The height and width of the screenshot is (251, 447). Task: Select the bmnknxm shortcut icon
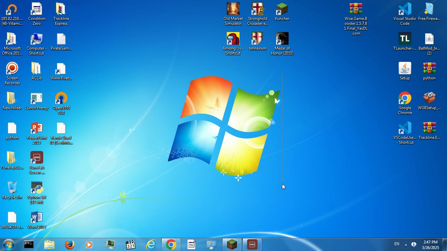point(258,42)
